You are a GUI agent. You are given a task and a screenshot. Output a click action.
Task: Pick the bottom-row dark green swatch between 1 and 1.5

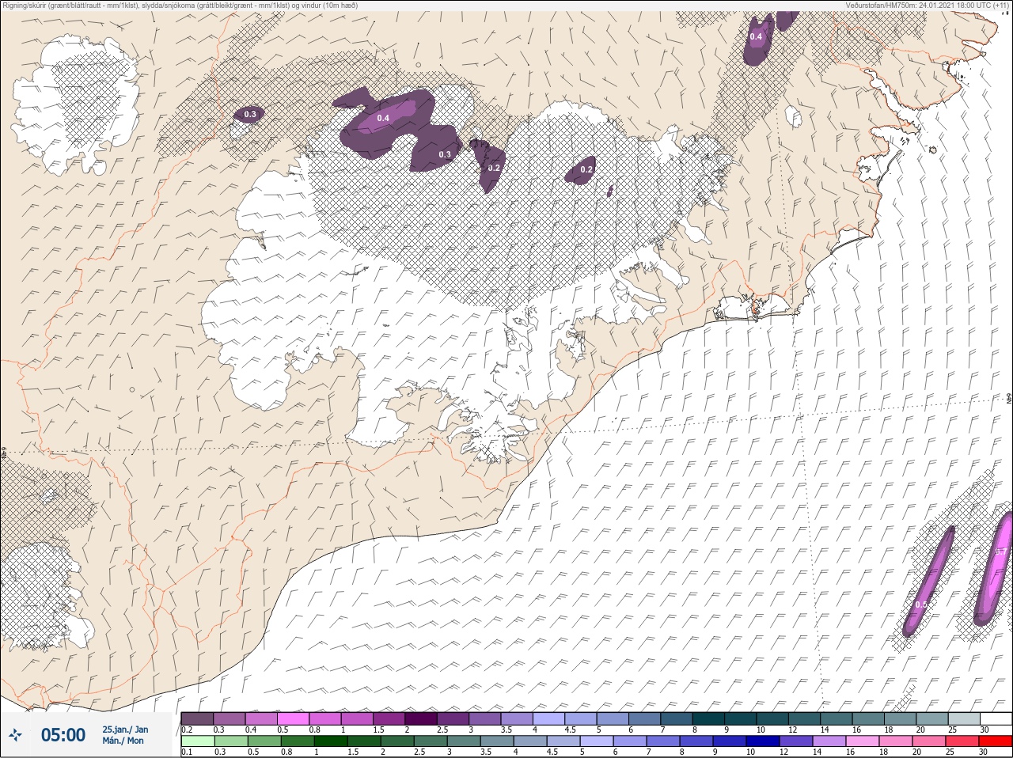[331, 741]
